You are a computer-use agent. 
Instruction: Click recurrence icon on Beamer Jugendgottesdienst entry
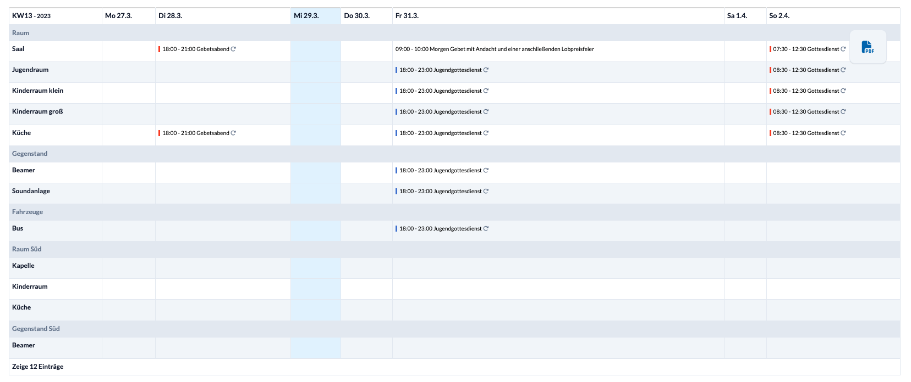pyautogui.click(x=486, y=170)
